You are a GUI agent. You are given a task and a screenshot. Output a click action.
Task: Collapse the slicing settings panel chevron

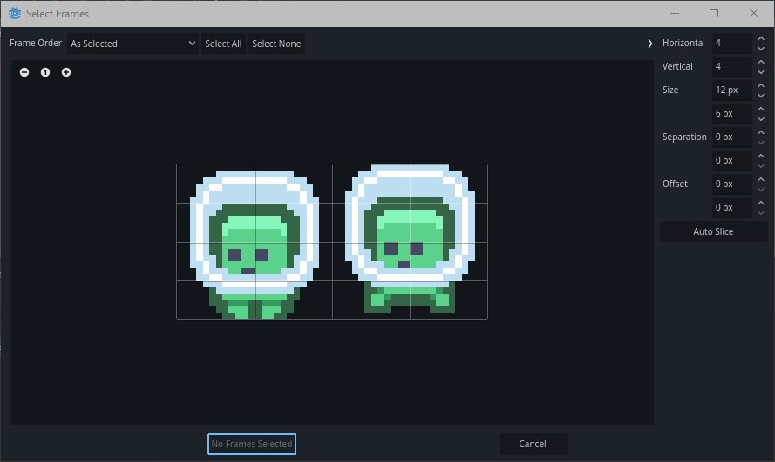click(650, 44)
